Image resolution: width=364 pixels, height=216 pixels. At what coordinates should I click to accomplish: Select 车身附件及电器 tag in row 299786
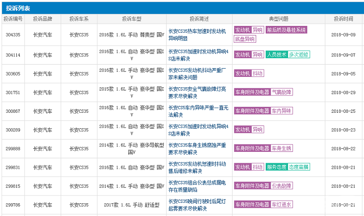[x=252, y=205]
